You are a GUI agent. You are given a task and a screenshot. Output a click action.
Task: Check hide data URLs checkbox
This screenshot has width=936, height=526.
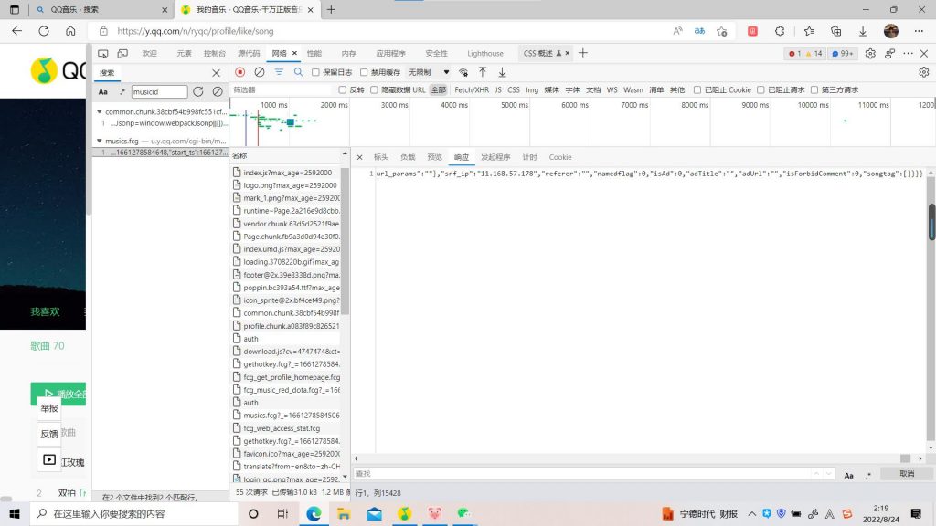374,90
